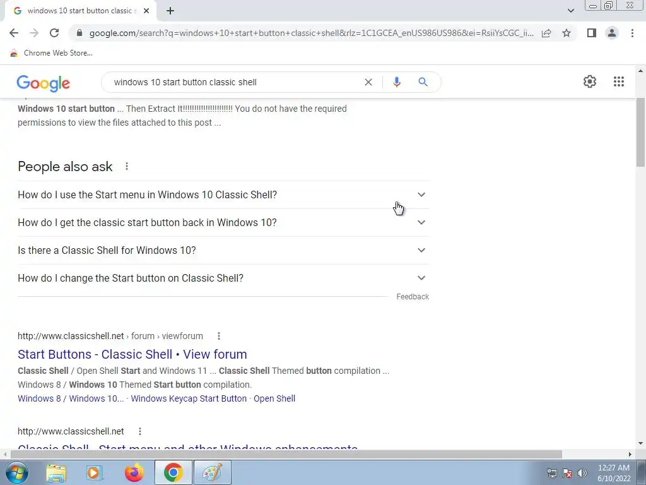Open options for second classicshell.net result
This screenshot has height=485, width=646.
point(140,431)
